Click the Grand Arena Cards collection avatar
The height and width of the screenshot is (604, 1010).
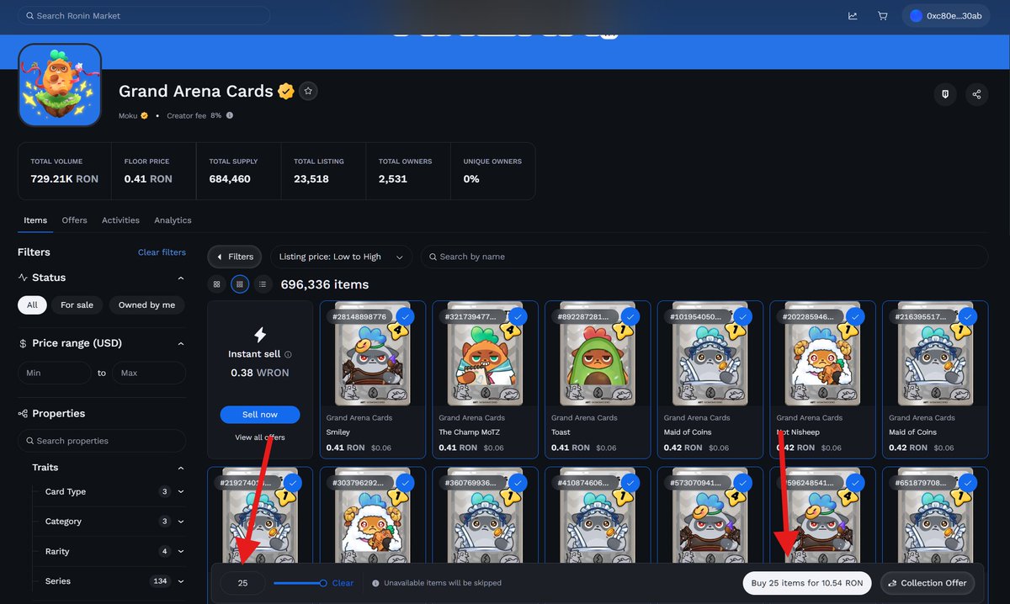click(60, 85)
